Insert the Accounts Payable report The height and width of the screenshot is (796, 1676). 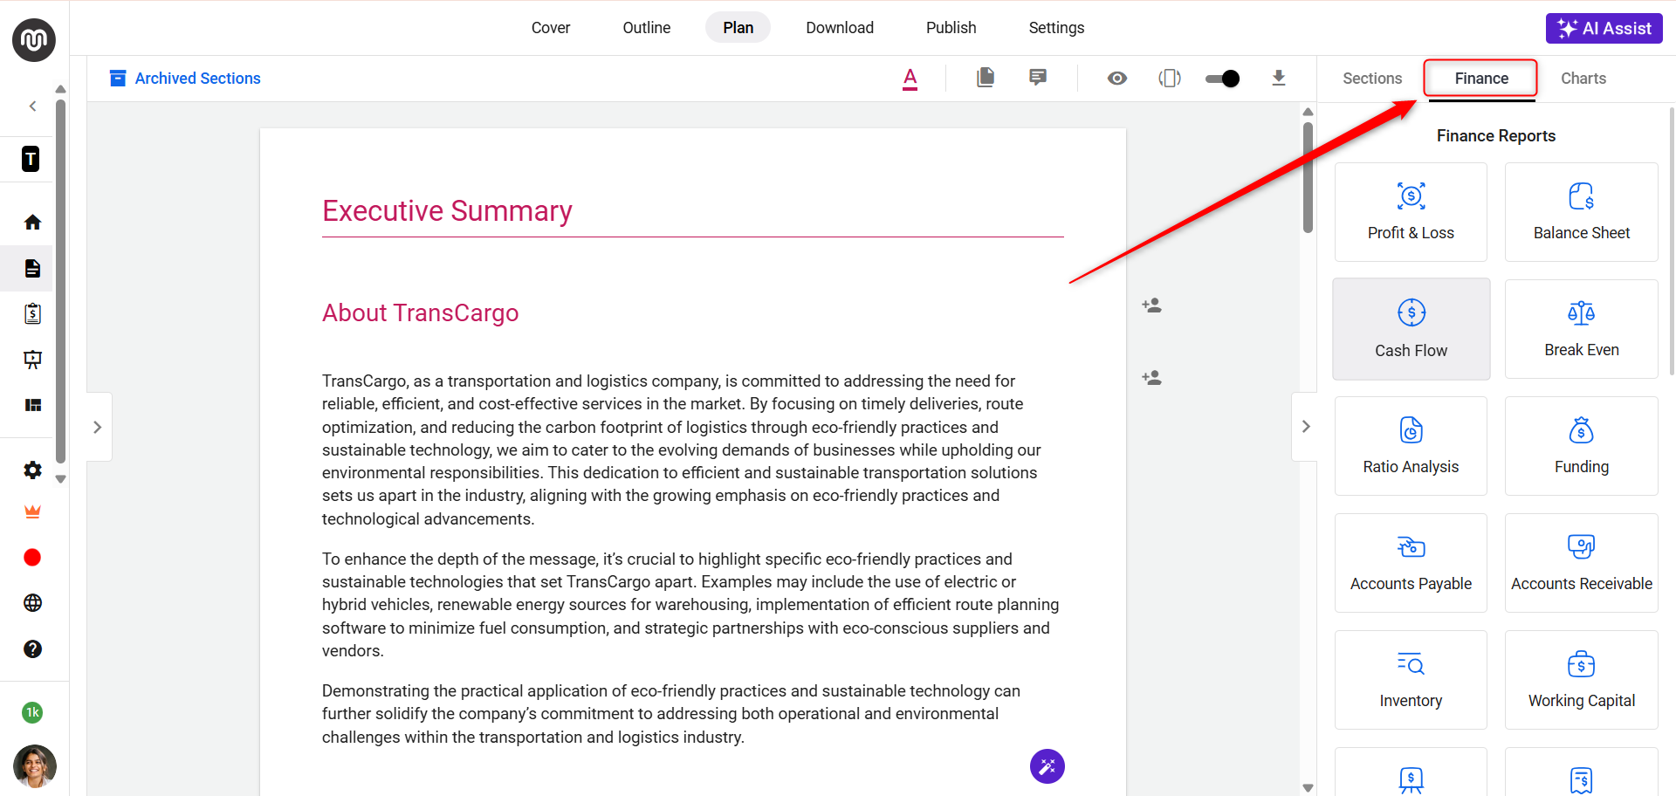[1411, 563]
